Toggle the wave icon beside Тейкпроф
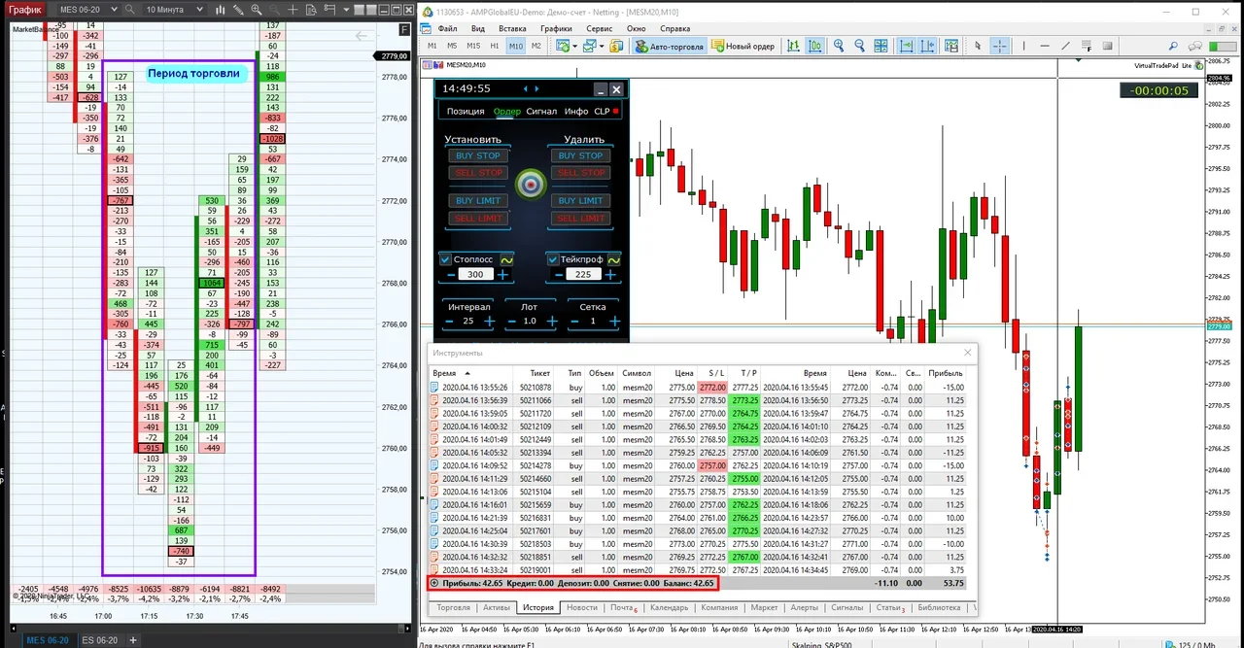Image resolution: width=1244 pixels, height=648 pixels. click(613, 259)
